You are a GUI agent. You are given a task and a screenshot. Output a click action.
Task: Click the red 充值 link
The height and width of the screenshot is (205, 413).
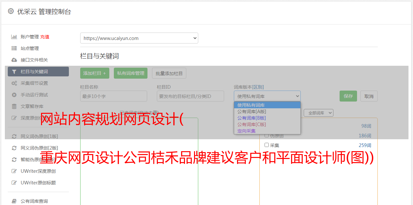(x=45, y=37)
